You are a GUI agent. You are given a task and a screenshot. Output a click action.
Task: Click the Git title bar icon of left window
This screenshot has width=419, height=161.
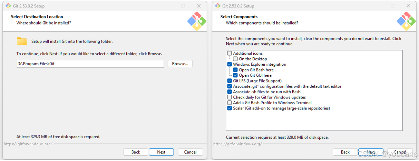(8, 6)
